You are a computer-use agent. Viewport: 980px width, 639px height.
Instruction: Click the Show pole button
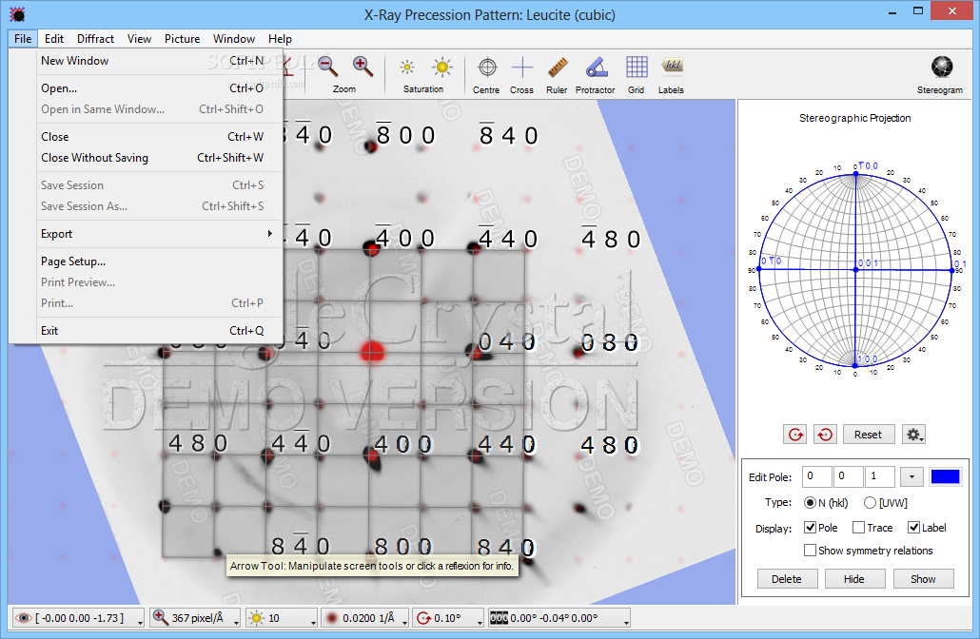click(923, 579)
